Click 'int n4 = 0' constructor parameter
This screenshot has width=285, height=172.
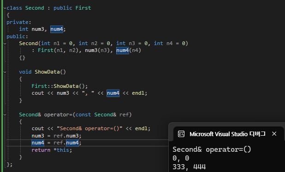pyautogui.click(x=170, y=44)
